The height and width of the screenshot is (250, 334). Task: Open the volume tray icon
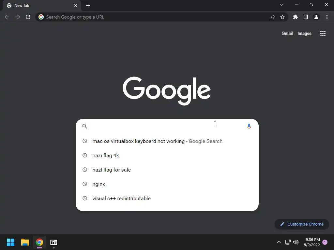click(x=296, y=242)
